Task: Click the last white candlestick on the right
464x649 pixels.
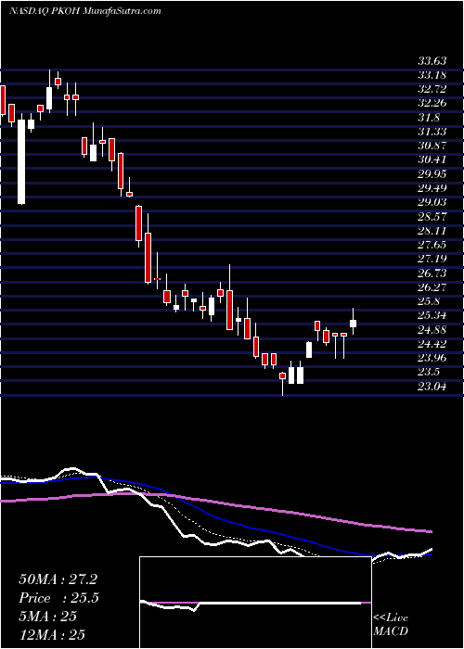Action: (x=353, y=324)
